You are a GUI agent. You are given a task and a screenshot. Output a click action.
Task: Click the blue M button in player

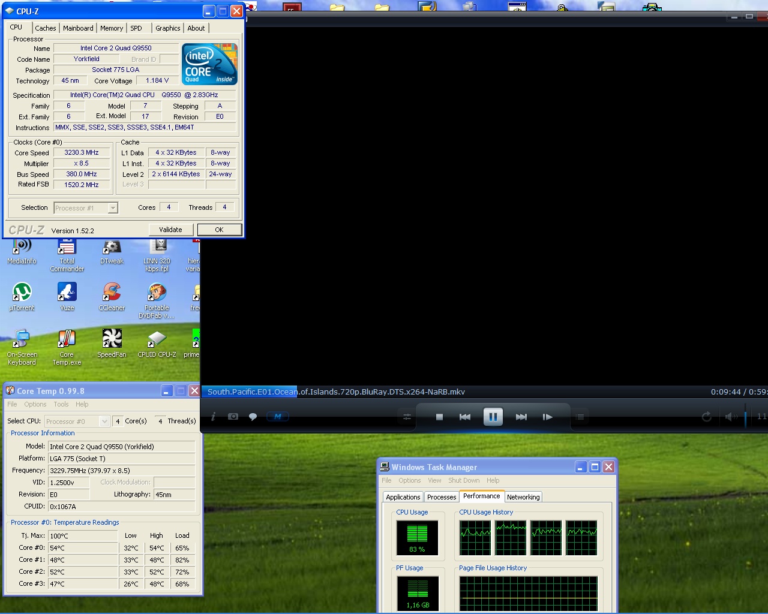[277, 417]
